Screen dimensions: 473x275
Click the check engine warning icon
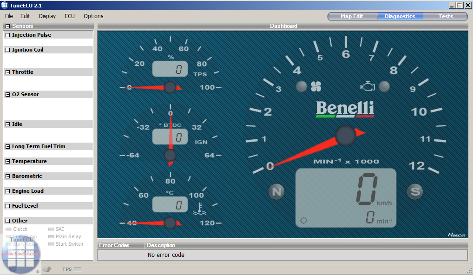pyautogui.click(x=368, y=86)
